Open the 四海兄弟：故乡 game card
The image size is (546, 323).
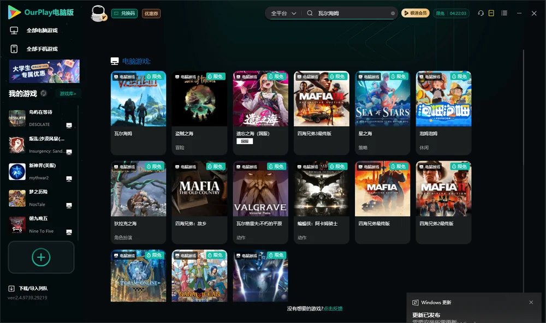(199, 202)
